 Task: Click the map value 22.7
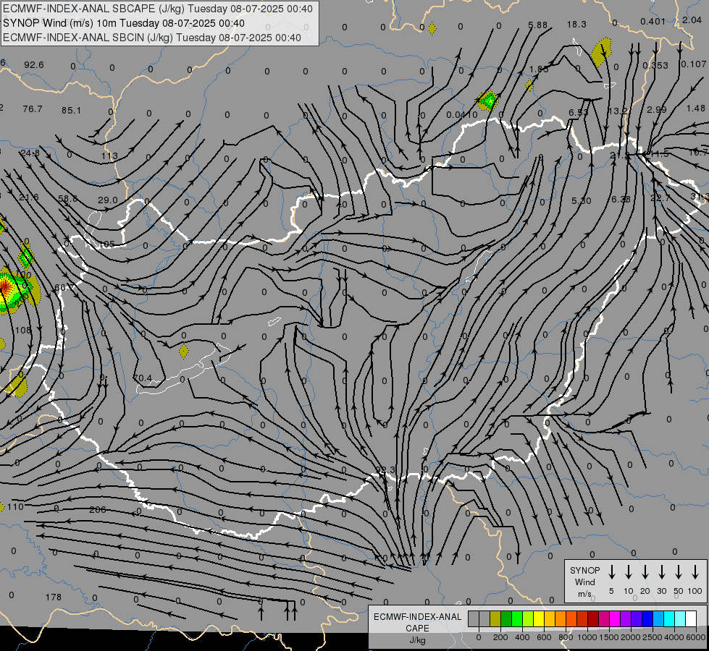[660, 198]
